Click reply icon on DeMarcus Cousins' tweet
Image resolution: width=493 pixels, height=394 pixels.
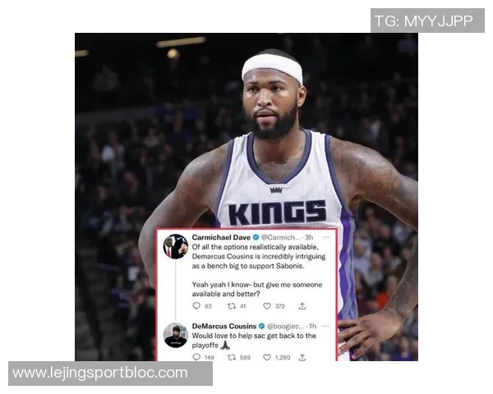click(196, 357)
